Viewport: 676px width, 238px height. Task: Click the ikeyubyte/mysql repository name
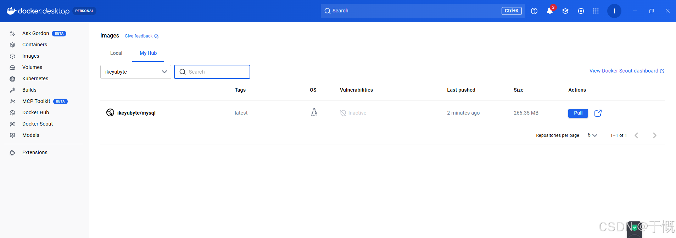pyautogui.click(x=136, y=113)
